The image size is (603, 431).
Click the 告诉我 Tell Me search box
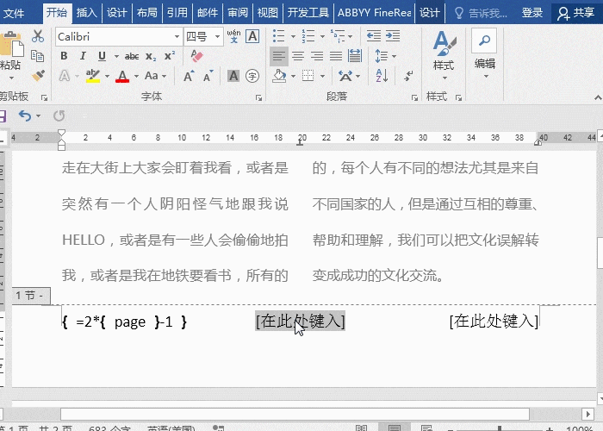tap(482, 13)
